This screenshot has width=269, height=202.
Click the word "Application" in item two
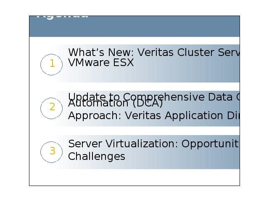(x=194, y=116)
